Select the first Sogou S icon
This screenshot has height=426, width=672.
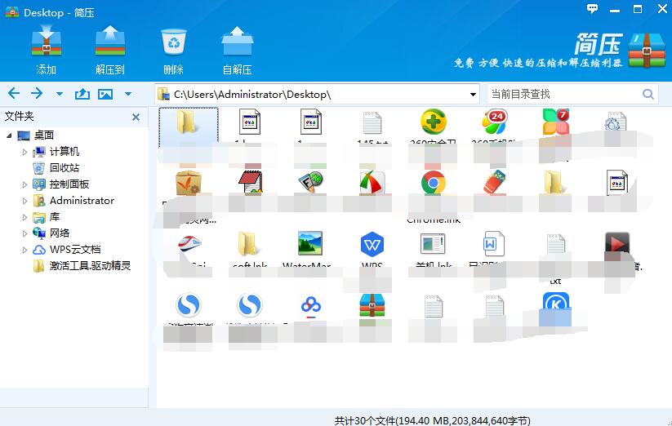(x=188, y=305)
